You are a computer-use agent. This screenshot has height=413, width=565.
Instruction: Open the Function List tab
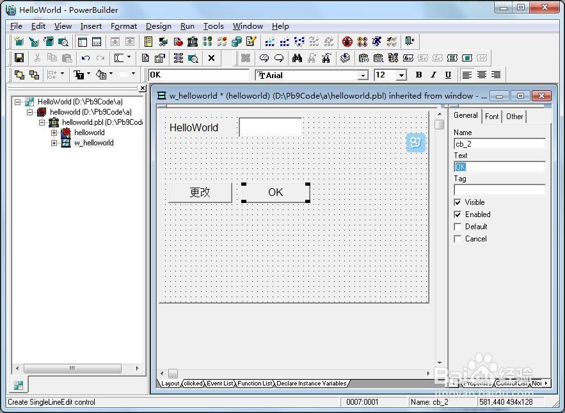coord(255,384)
